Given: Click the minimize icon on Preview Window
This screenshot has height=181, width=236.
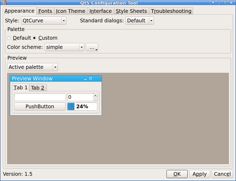Looking at the screenshot, I should [x=85, y=79].
